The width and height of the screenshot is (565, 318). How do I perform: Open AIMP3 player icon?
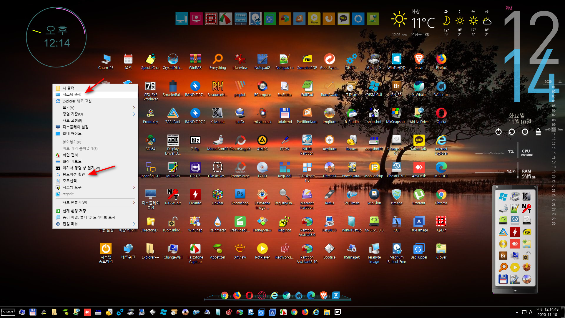pyautogui.click(x=262, y=143)
